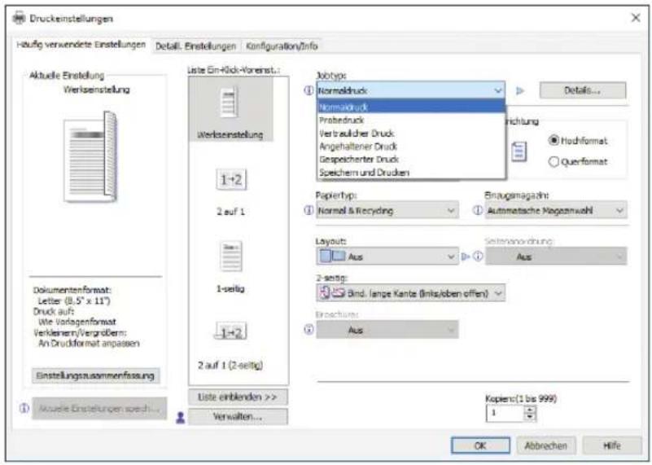Viewport: 652px width, 465px height.
Task: Click the info icon beside Papiertyp
Action: coord(308,210)
